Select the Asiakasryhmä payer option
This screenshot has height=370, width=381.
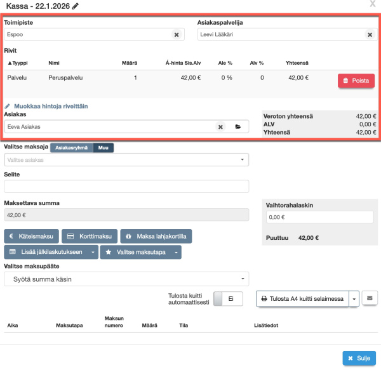coord(71,148)
